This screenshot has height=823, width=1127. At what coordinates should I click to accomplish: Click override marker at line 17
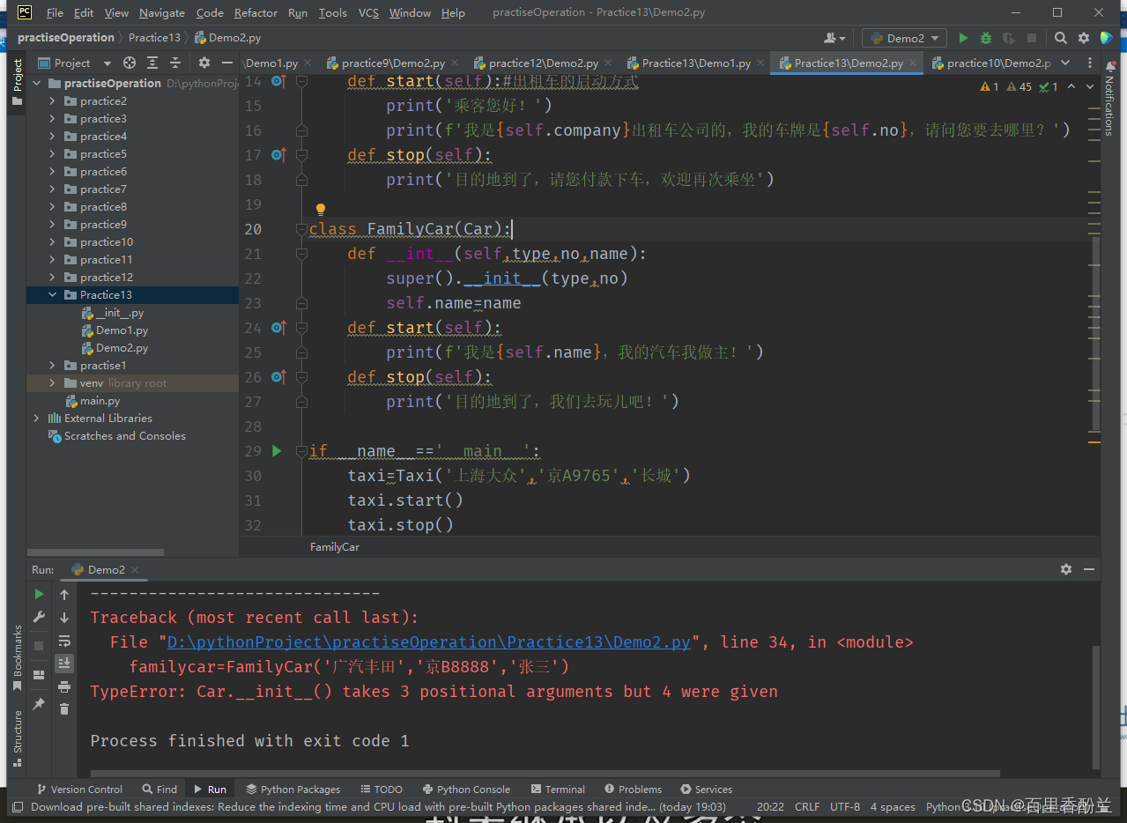tap(278, 155)
